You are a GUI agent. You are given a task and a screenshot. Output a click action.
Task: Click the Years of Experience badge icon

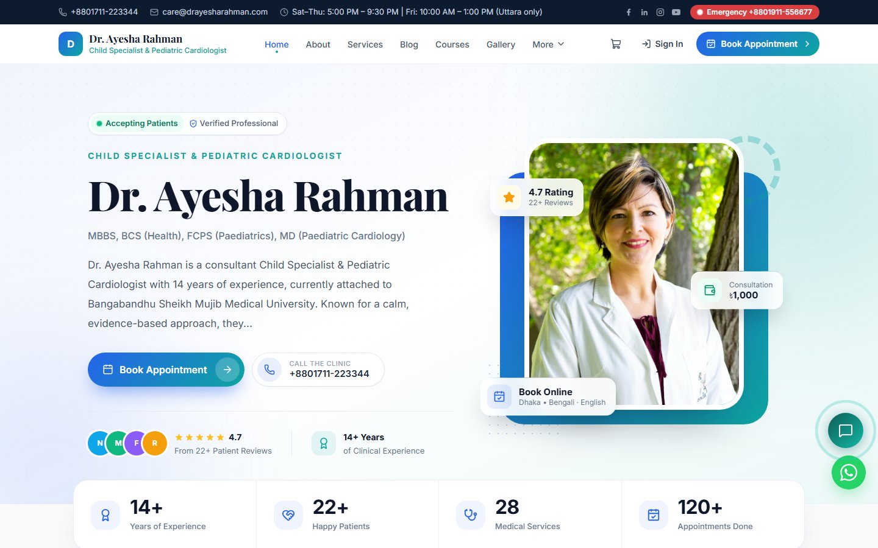pyautogui.click(x=105, y=515)
